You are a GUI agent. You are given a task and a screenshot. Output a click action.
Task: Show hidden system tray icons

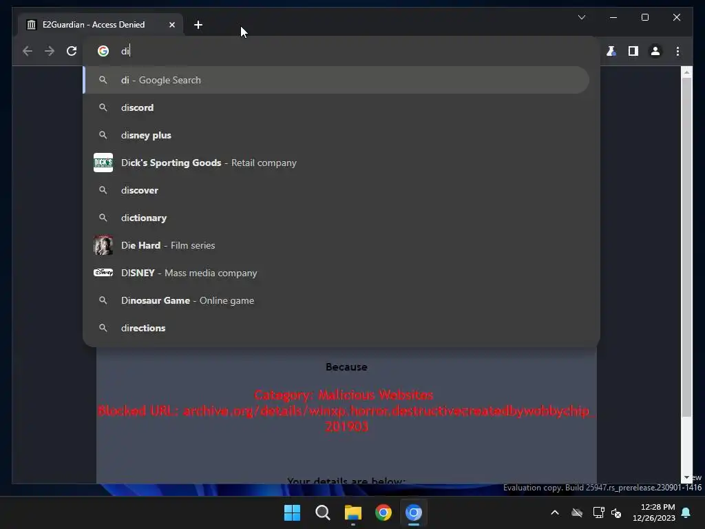tap(555, 512)
